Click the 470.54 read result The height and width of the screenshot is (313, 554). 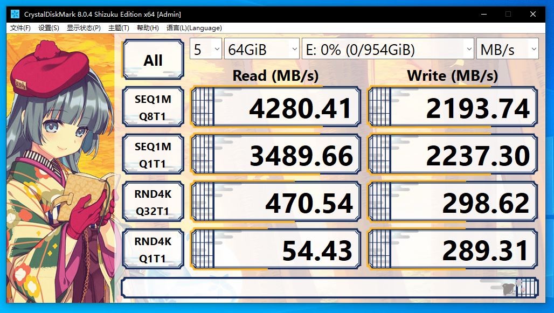[x=275, y=201]
